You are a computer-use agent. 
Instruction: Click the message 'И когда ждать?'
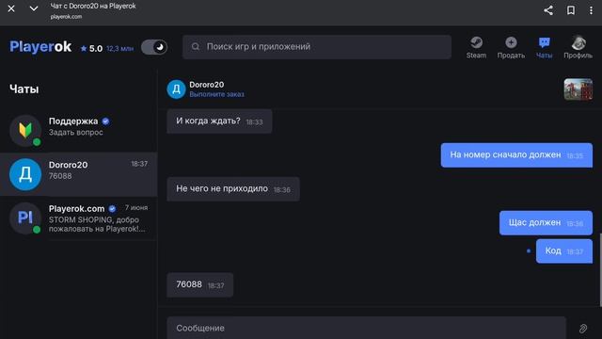219,121
